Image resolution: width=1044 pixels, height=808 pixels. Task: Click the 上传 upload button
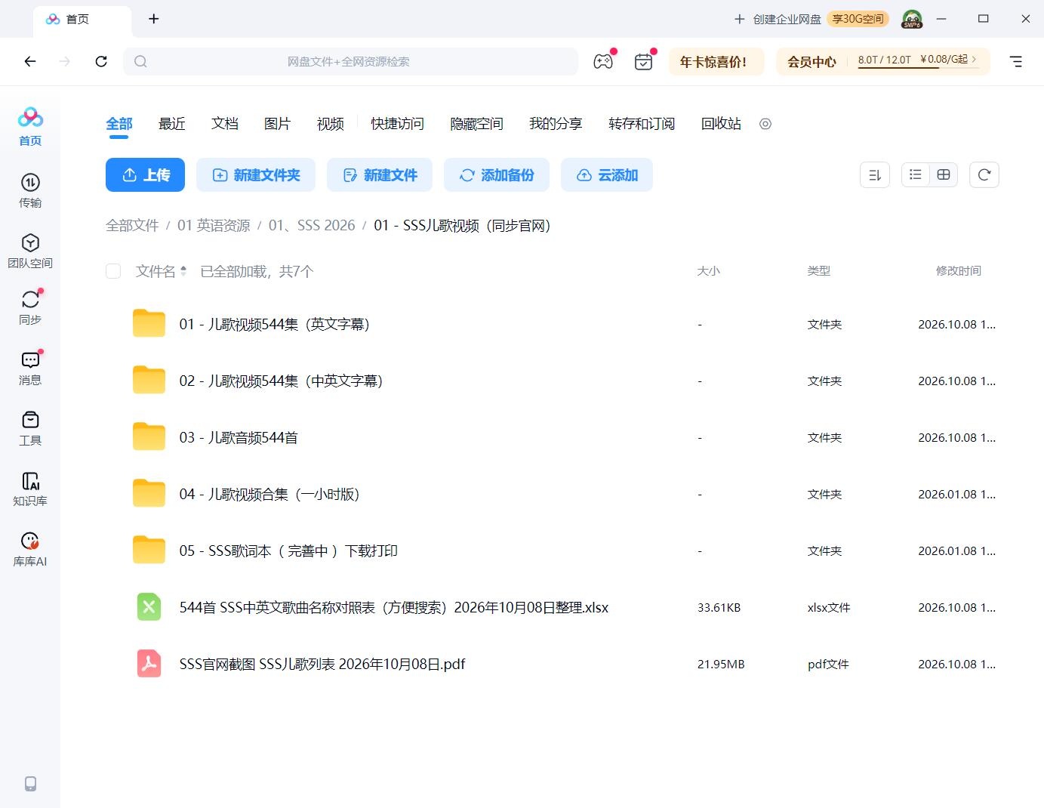(x=146, y=175)
